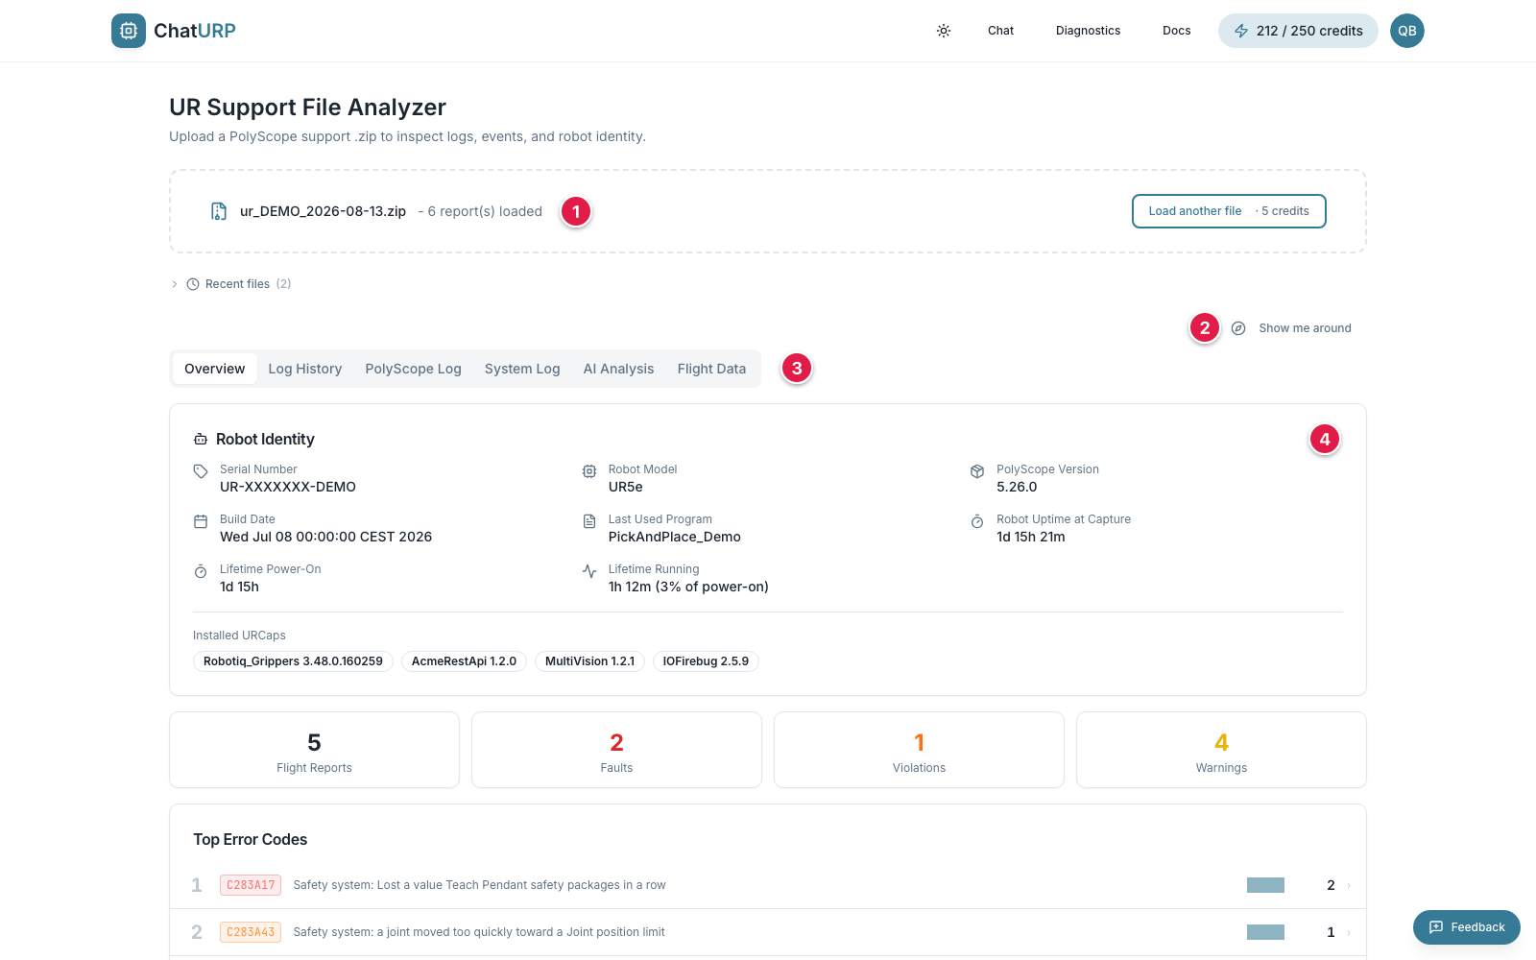Expand the C283A17 error row chevron
This screenshot has width=1536, height=960.
(x=1349, y=885)
